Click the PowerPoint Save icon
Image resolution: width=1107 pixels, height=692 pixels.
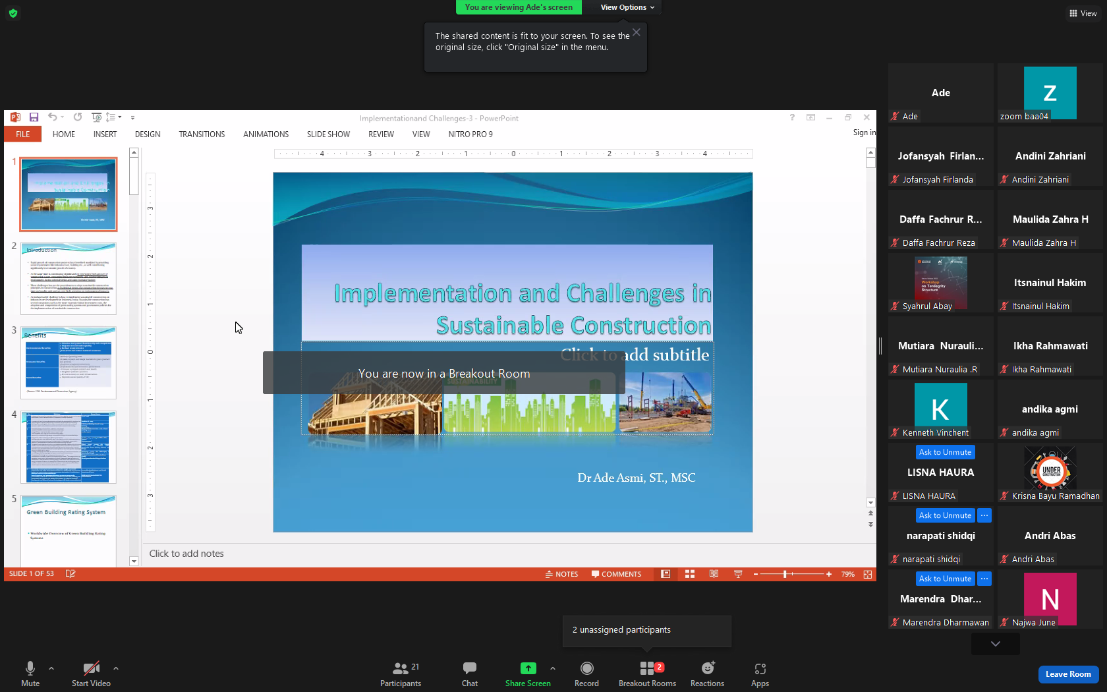(34, 117)
